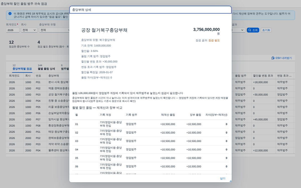Reset filters with the 초기화 button

tap(266, 30)
